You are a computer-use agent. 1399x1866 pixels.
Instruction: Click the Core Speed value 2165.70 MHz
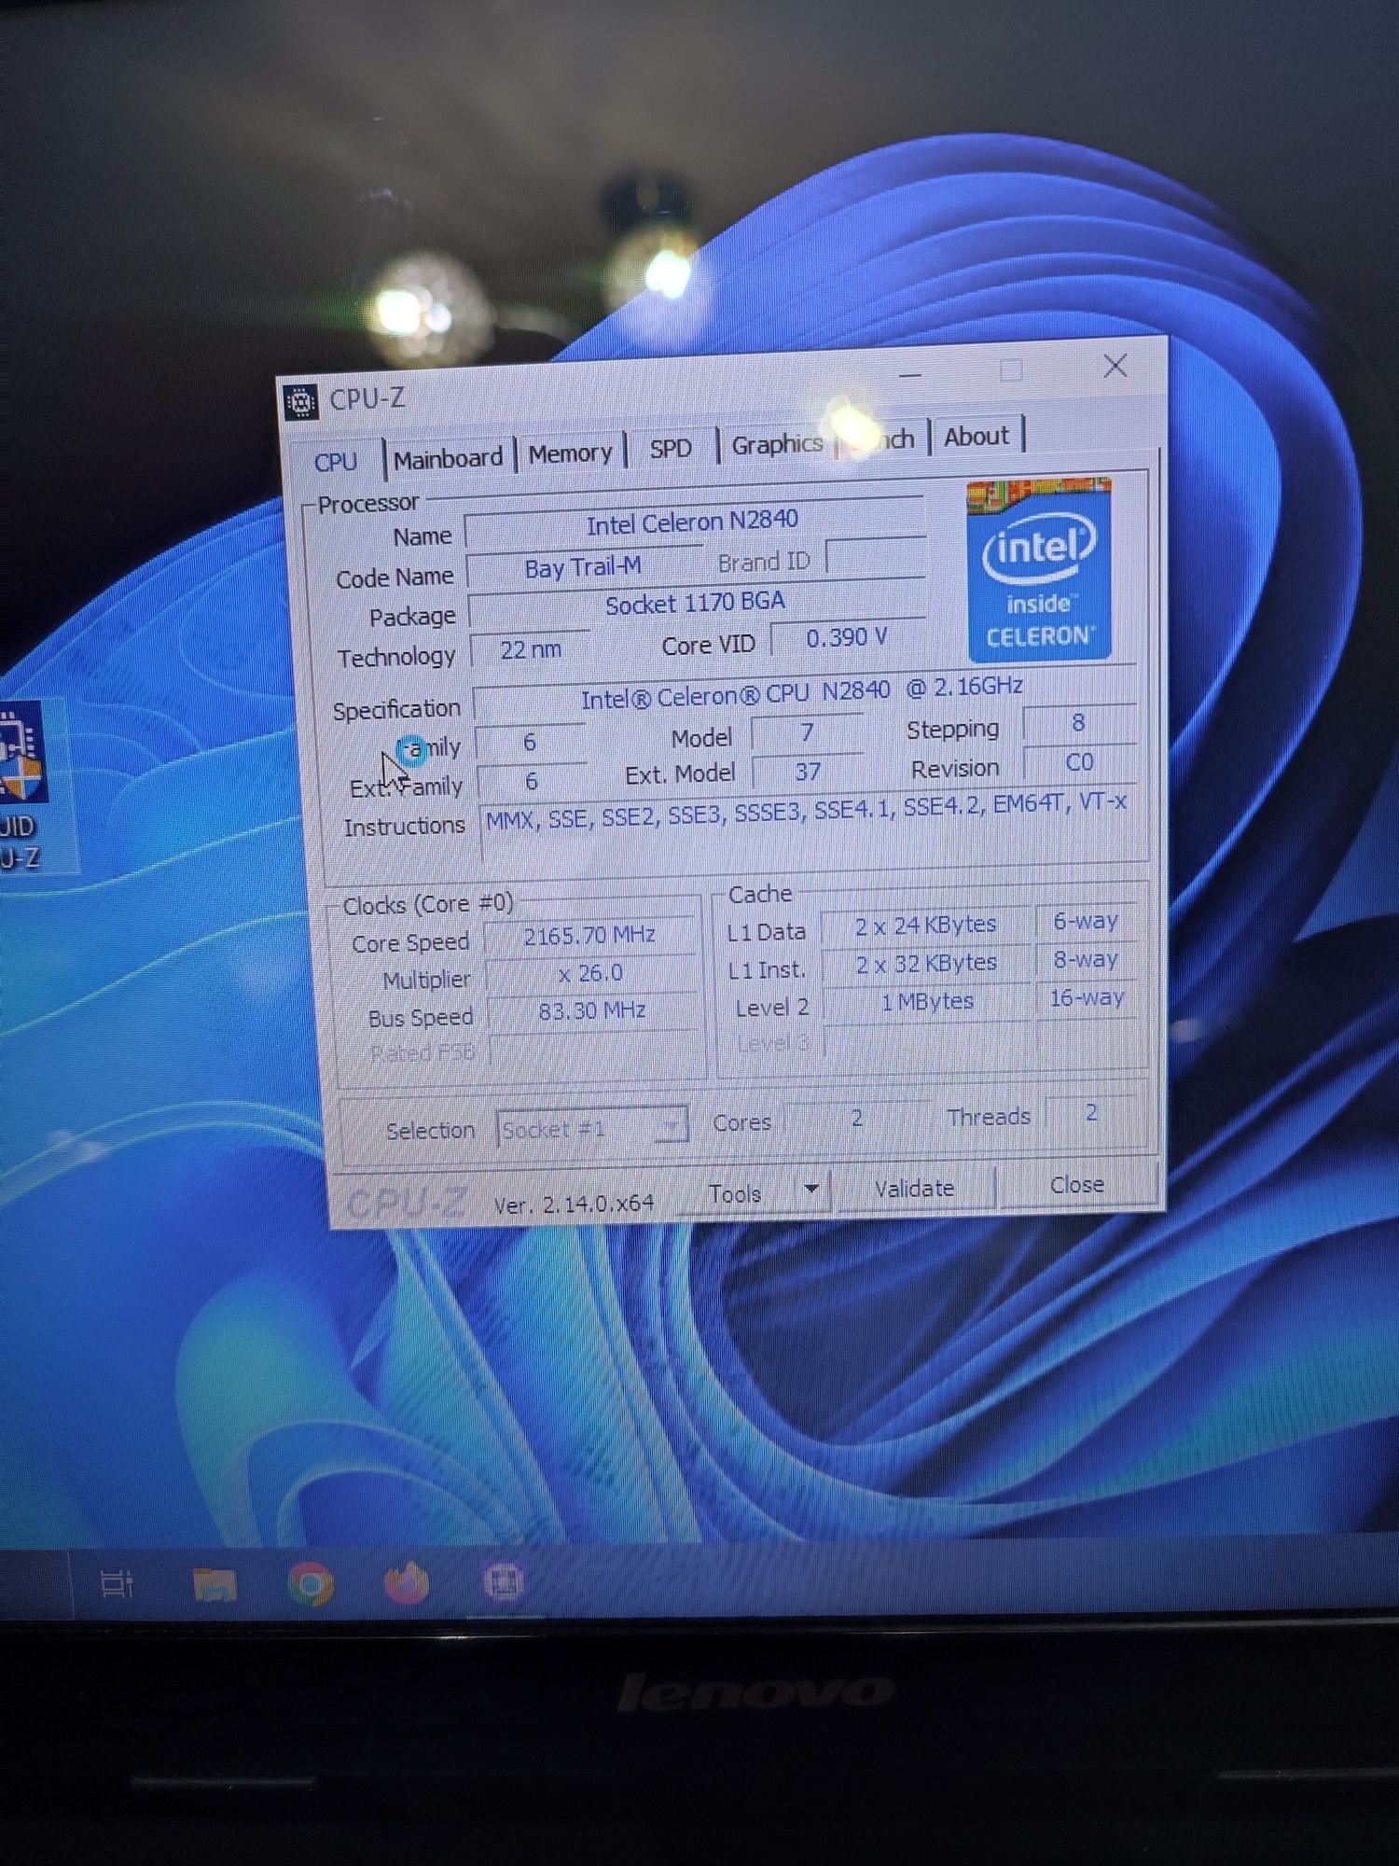pyautogui.click(x=589, y=935)
